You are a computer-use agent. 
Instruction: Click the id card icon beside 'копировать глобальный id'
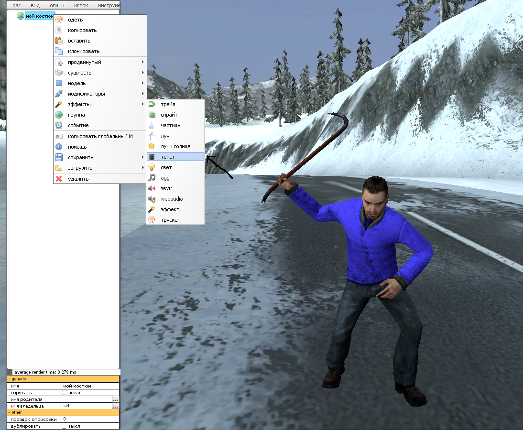tap(59, 136)
